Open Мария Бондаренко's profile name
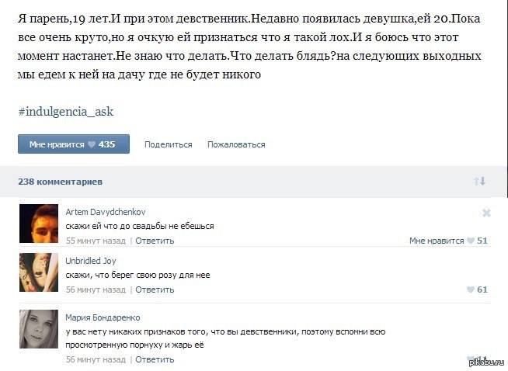 point(103,317)
